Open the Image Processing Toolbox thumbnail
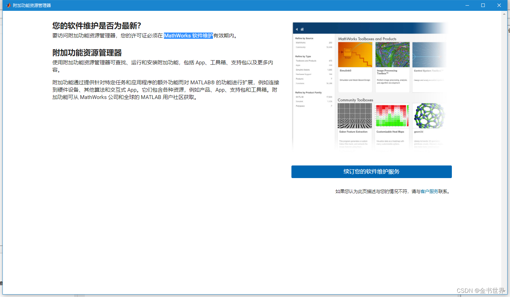Viewport: 510px width, 297px height. [x=392, y=54]
